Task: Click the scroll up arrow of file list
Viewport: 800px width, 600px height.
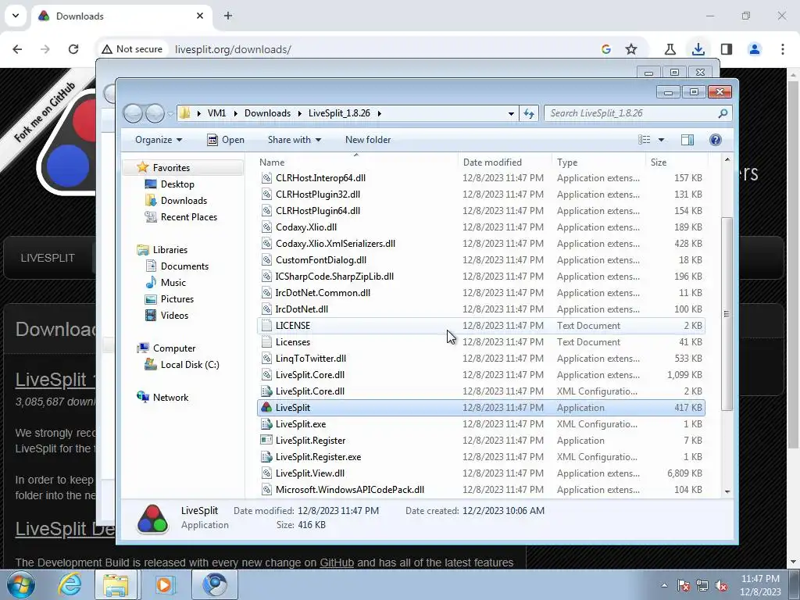Action: [x=727, y=159]
